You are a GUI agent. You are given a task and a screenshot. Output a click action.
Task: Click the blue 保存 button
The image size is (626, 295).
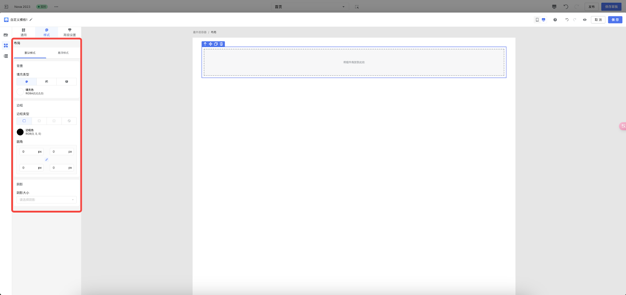point(615,20)
